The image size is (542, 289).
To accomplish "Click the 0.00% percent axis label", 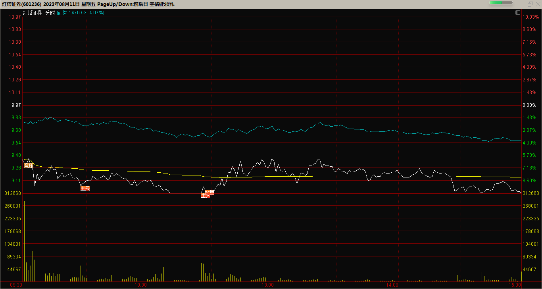I will [529, 105].
